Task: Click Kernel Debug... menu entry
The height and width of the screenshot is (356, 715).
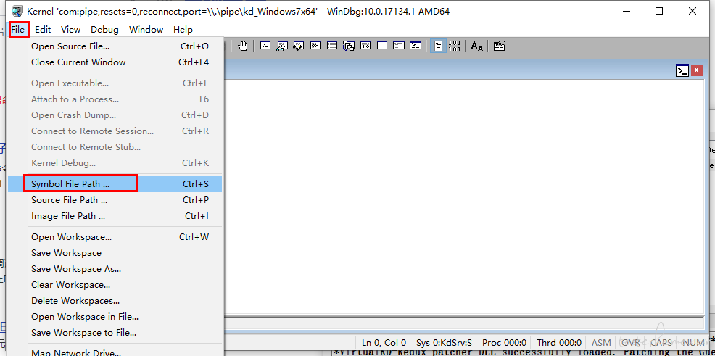Action: pos(115,162)
